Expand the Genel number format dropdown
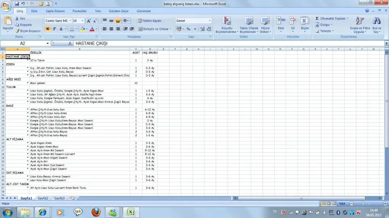The width and height of the screenshot is (389, 218). tap(209, 21)
